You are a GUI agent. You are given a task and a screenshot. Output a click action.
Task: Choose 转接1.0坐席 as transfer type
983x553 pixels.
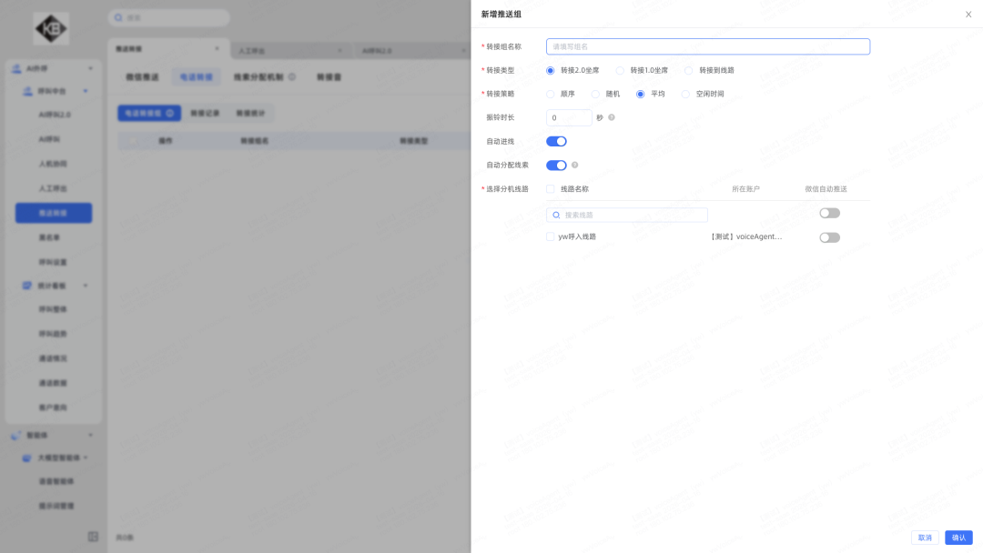(x=620, y=70)
